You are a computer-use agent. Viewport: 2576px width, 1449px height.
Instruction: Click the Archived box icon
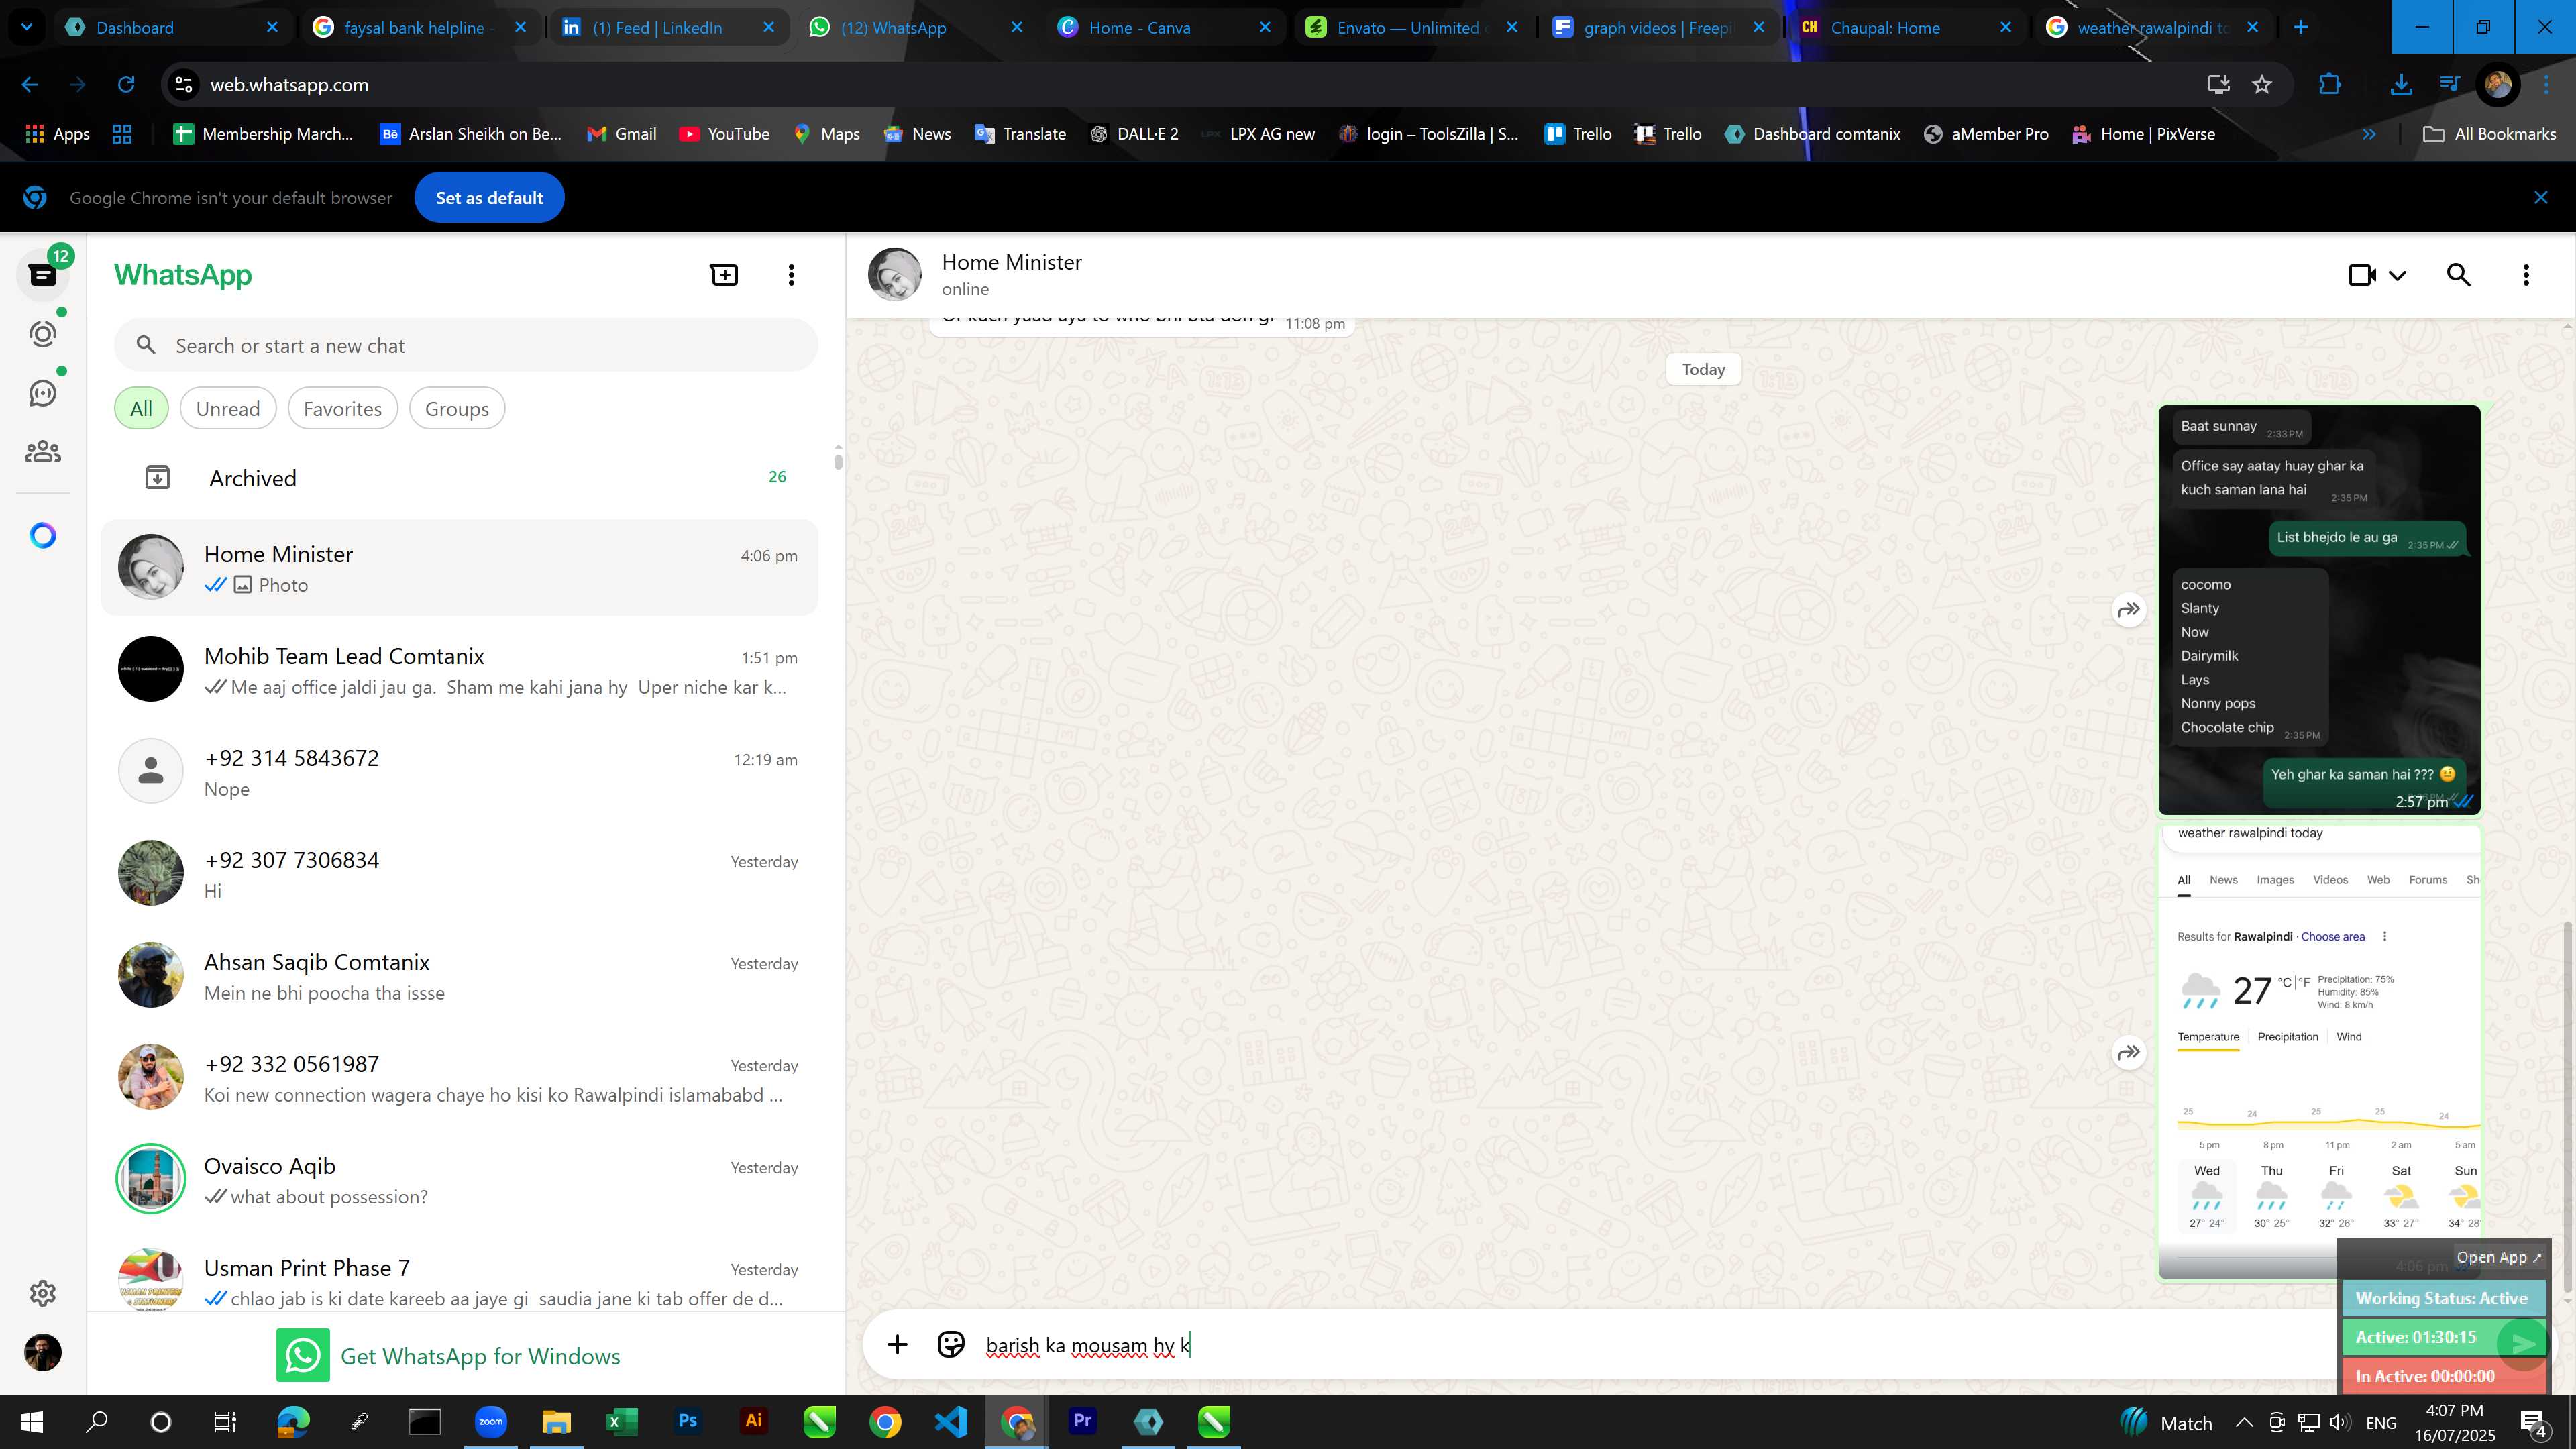[157, 478]
